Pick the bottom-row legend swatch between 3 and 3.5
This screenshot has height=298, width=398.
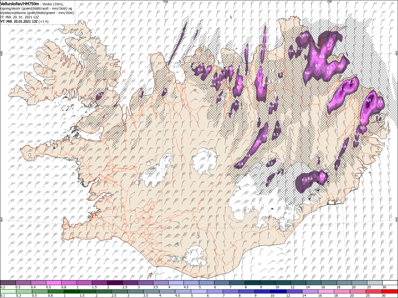pos(136,291)
